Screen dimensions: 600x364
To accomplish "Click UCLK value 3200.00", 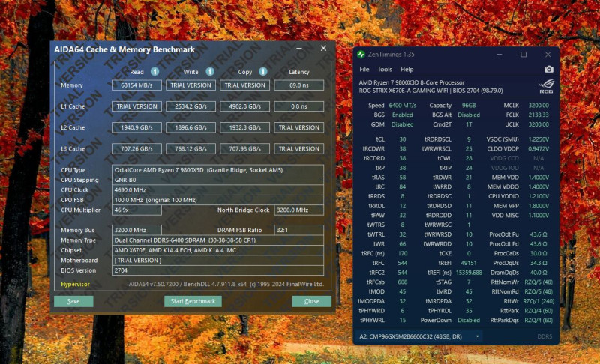I will [538, 124].
